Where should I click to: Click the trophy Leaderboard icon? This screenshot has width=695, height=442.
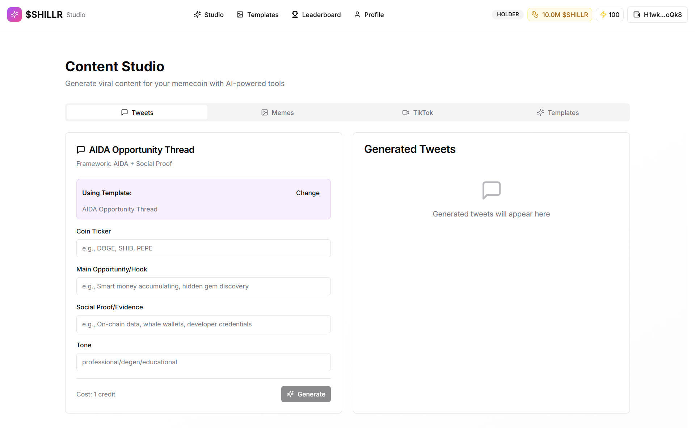(x=295, y=14)
